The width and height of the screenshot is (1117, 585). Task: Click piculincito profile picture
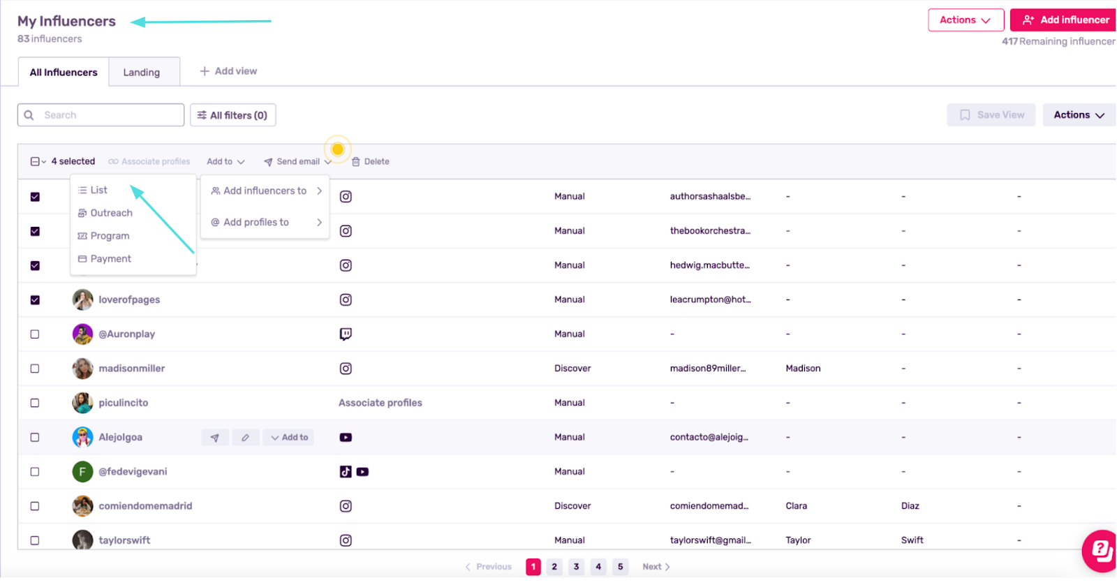(x=82, y=403)
